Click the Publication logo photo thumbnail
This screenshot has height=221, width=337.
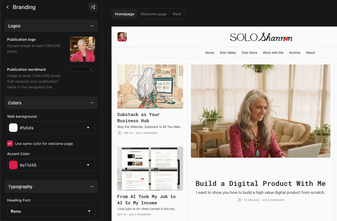pos(82,49)
